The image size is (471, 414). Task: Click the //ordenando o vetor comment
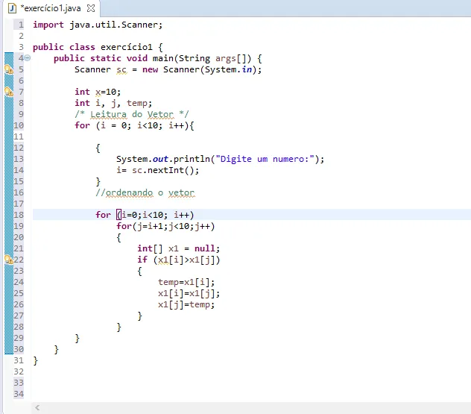(145, 192)
